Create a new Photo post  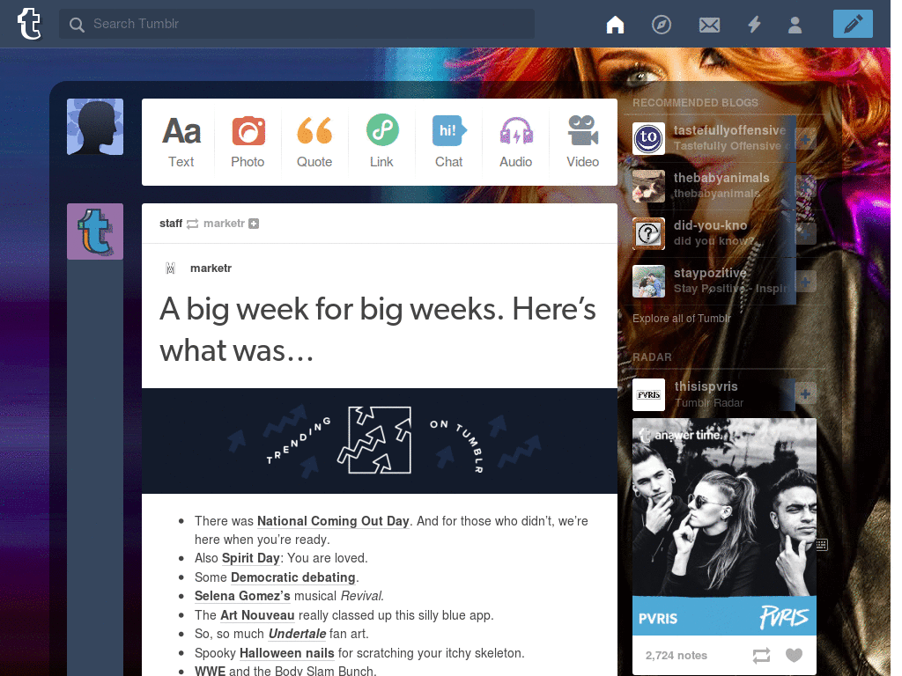pyautogui.click(x=248, y=142)
